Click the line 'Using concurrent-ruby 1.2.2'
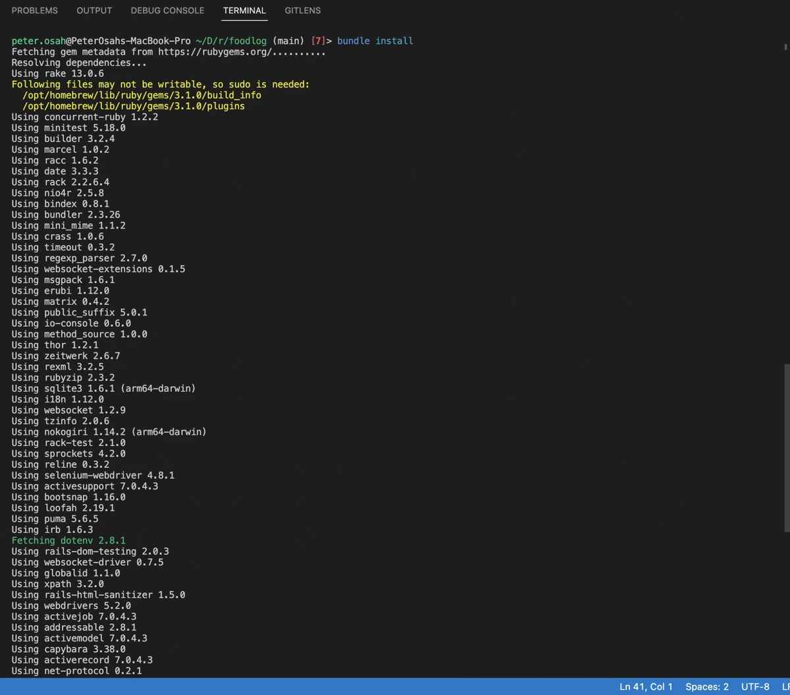Screen dimensions: 790x695 (85, 117)
